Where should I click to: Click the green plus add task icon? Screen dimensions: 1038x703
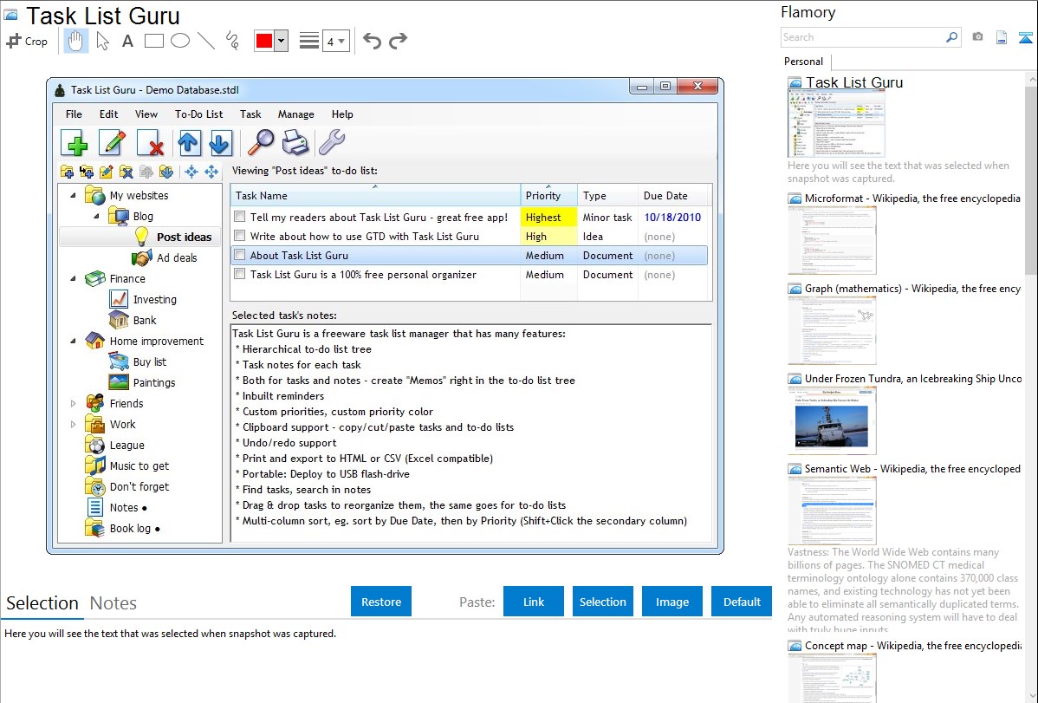click(x=75, y=142)
